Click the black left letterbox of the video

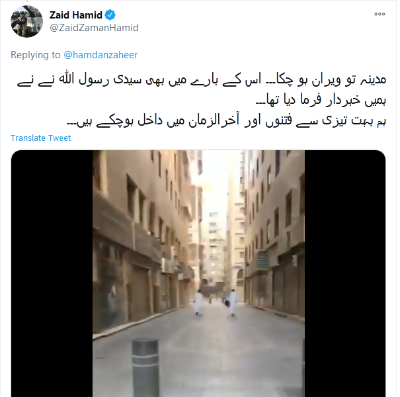click(52, 273)
